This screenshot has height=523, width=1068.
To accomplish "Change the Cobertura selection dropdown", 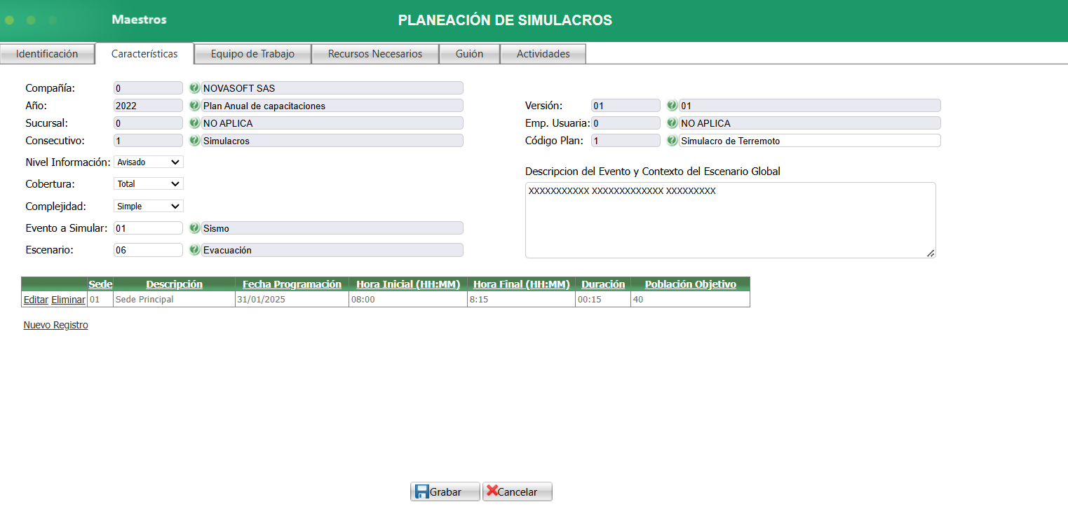I will tap(147, 183).
